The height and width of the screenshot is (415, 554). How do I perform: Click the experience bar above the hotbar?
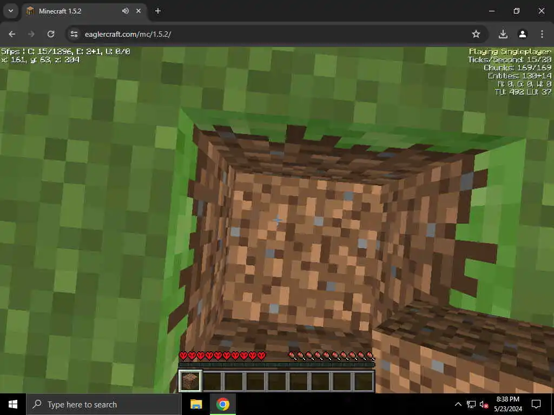tap(276, 365)
